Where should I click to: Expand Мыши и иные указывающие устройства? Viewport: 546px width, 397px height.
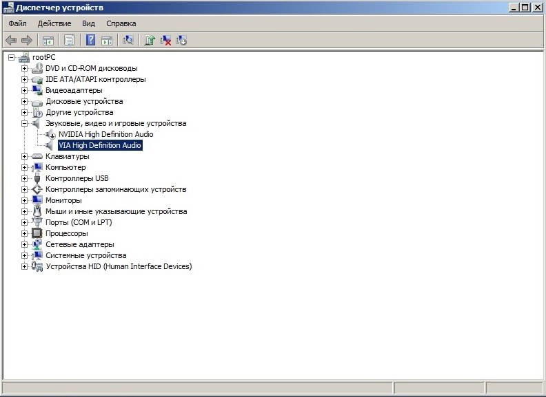point(24,211)
